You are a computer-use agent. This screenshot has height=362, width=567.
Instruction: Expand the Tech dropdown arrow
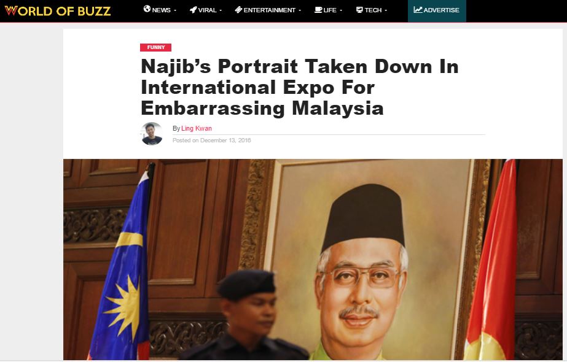pos(386,10)
